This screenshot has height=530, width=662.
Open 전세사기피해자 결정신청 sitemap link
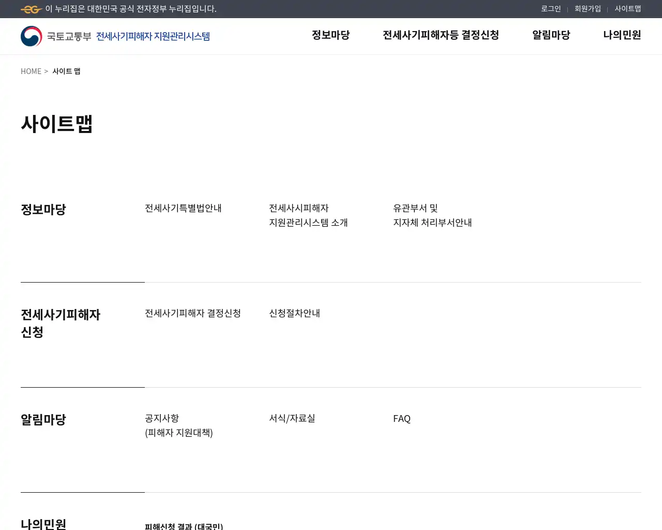193,313
